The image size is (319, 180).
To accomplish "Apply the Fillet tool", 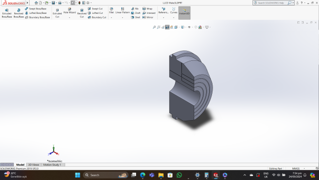I will (111, 10).
